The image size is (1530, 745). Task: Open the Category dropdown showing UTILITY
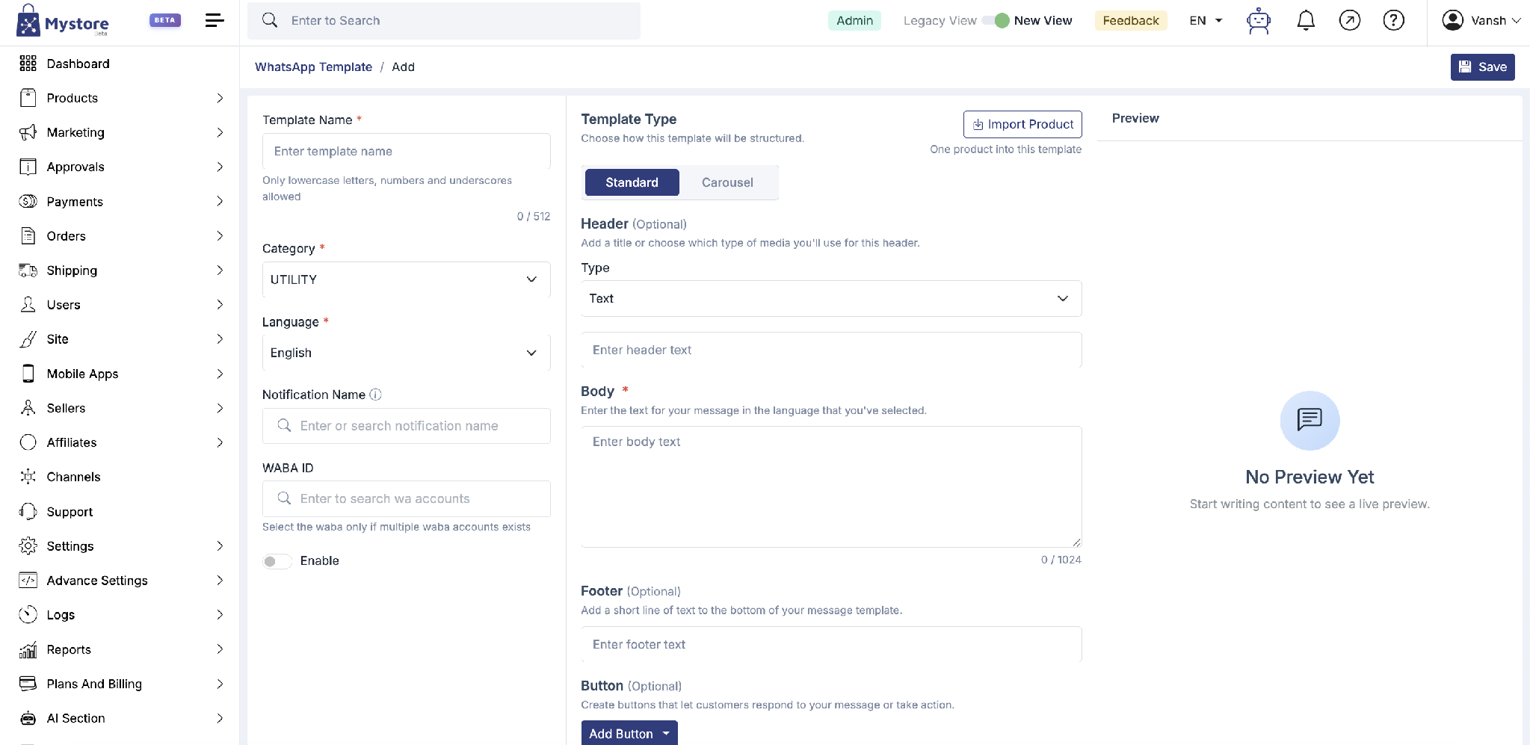pos(407,279)
